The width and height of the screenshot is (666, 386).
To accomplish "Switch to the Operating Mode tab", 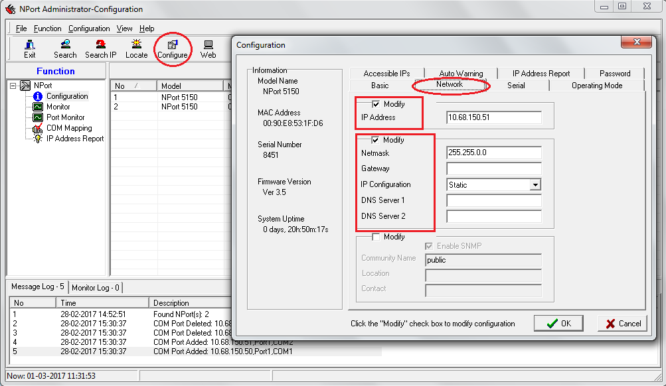I will click(596, 86).
